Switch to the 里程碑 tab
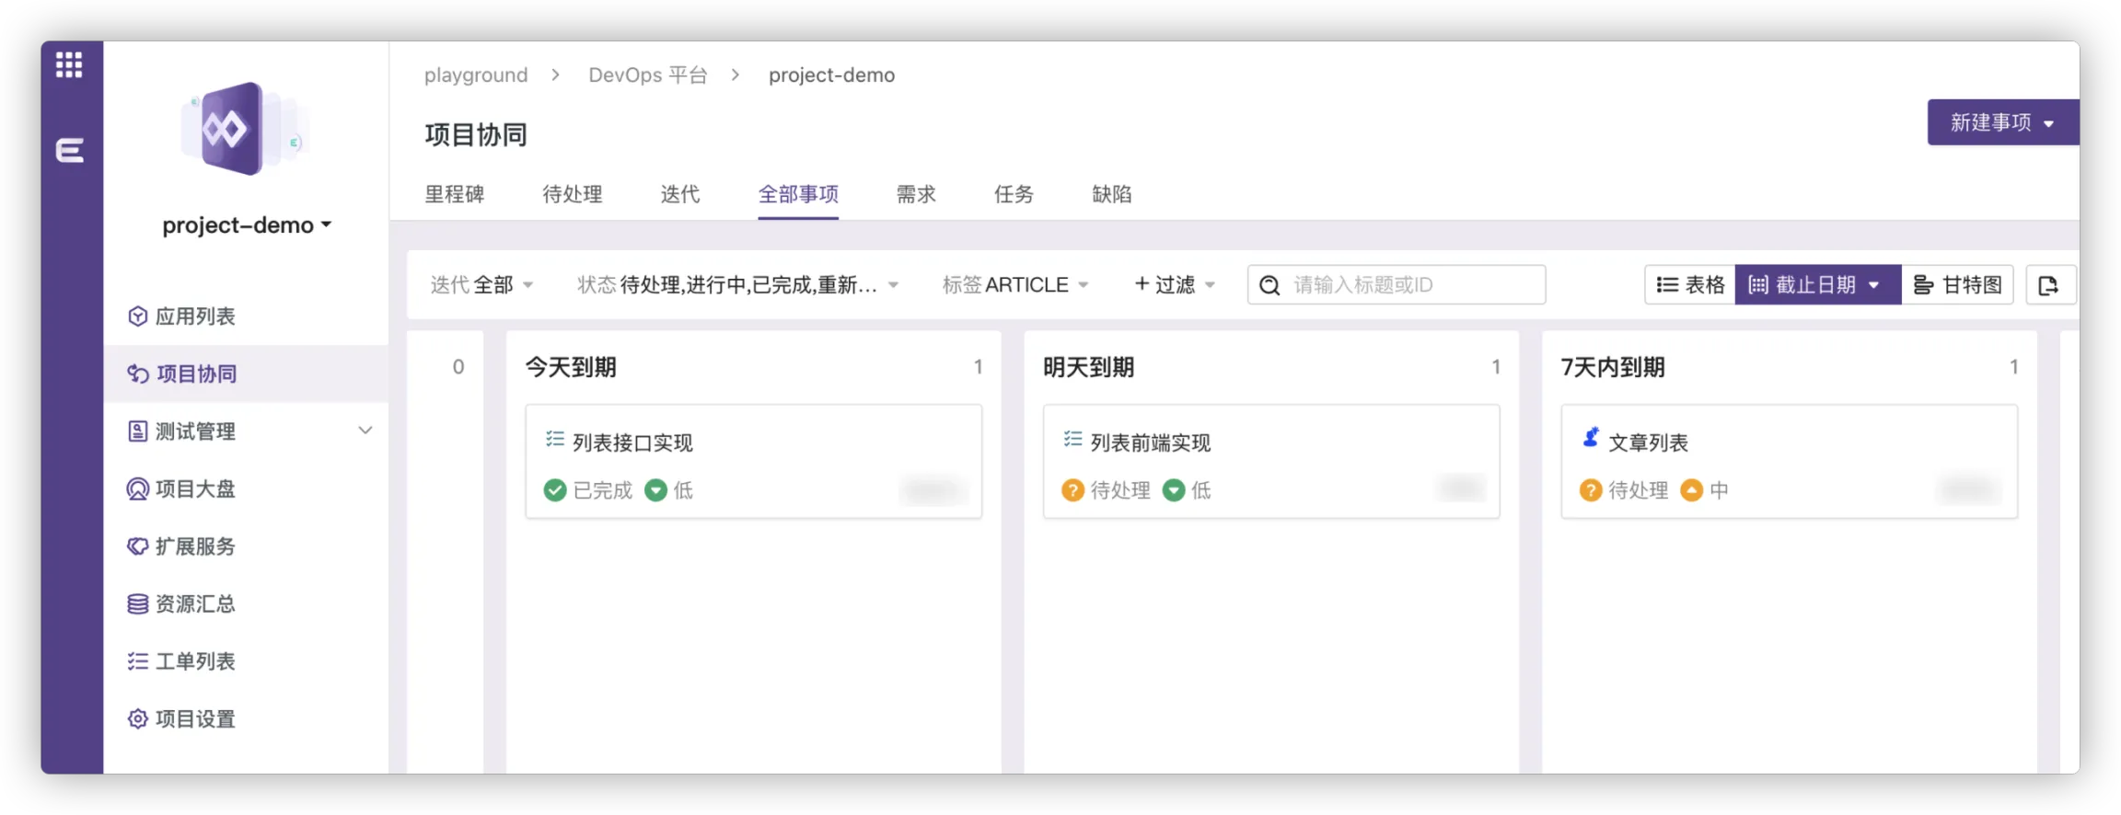 [x=454, y=194]
